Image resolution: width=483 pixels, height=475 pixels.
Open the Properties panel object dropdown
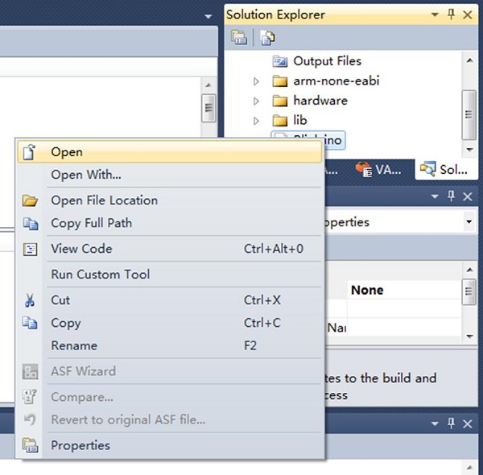pos(469,221)
